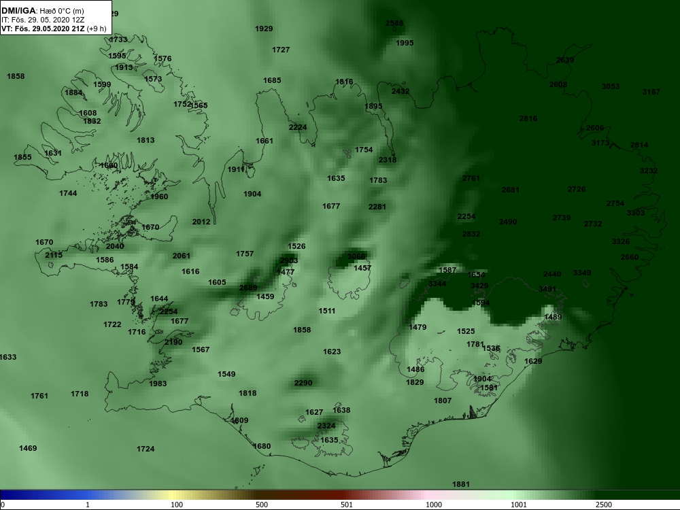Screen dimensions: 680x510
Task: Click the height value 1511
Action: pyautogui.click(x=327, y=311)
